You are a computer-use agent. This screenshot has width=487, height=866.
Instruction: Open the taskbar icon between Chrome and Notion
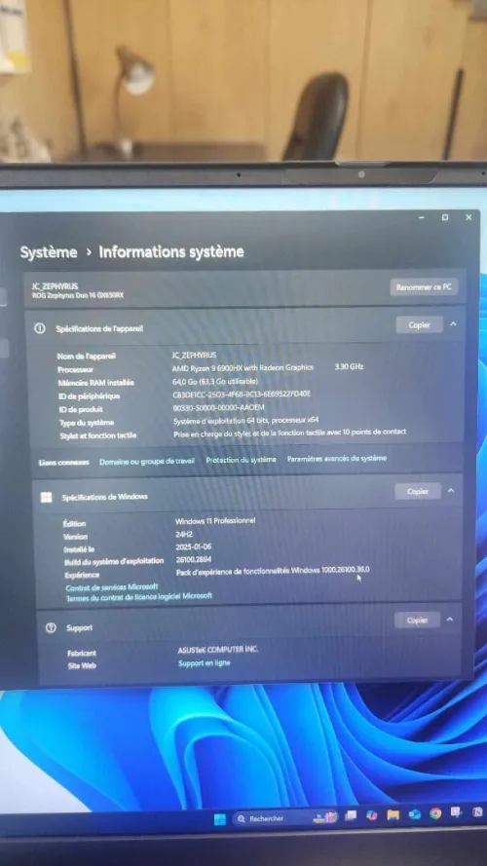(456, 812)
